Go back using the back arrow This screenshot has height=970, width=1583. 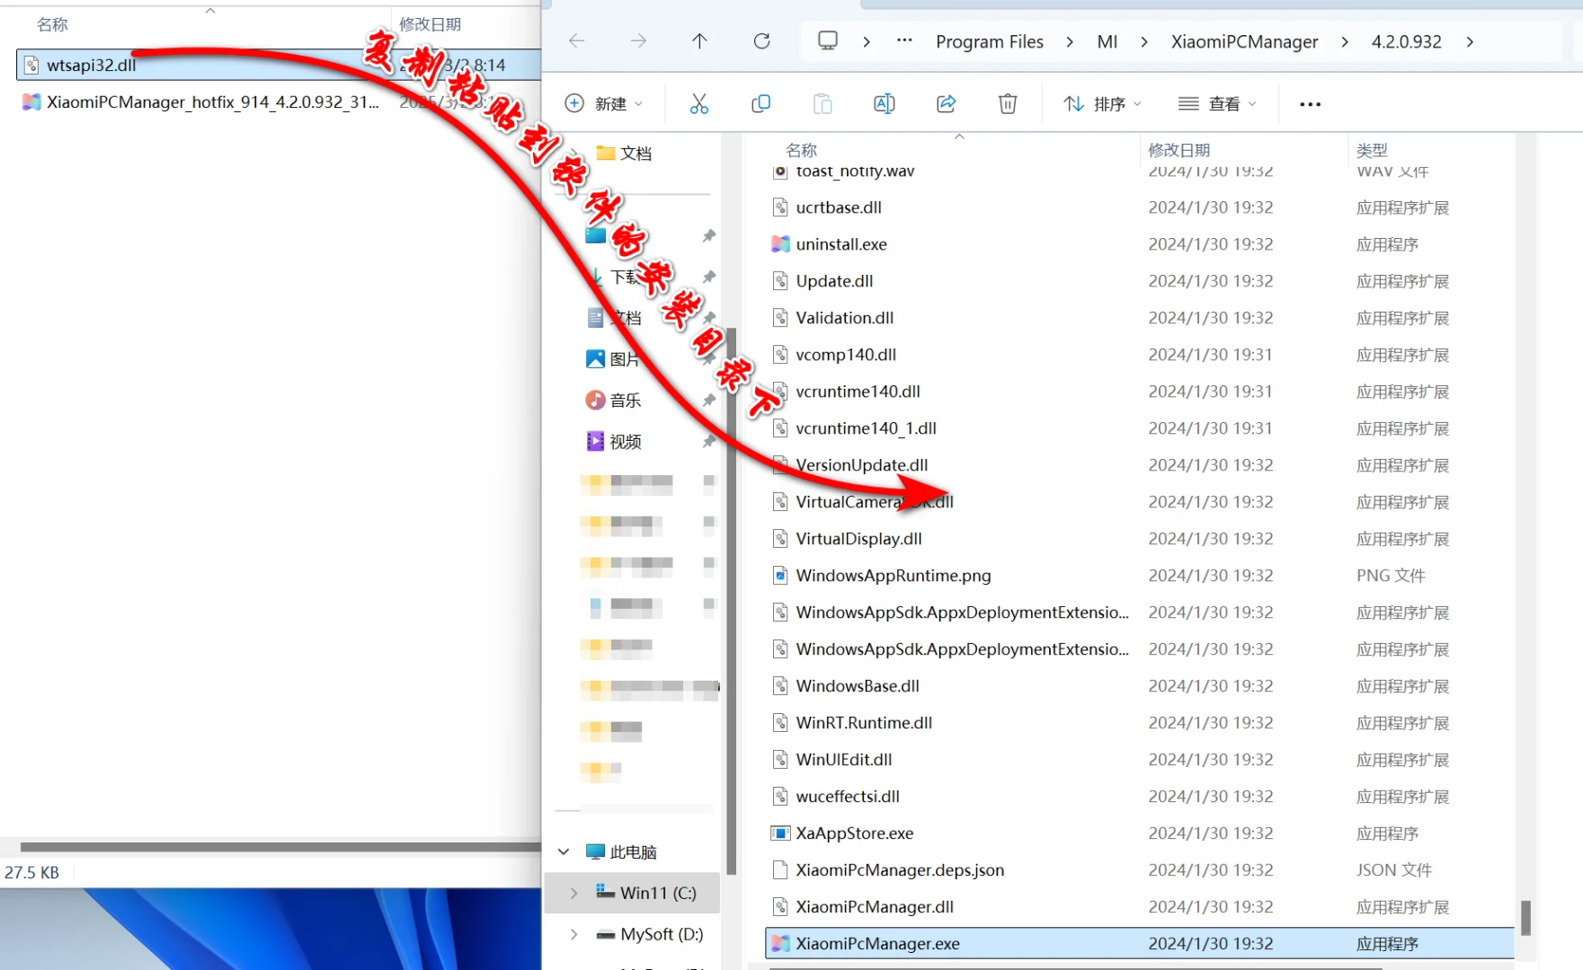[x=577, y=41]
